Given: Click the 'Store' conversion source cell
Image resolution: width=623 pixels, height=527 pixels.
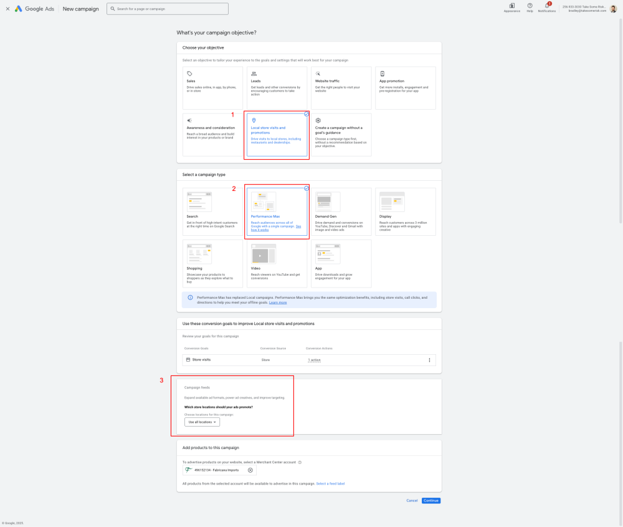Looking at the screenshot, I should 265,360.
